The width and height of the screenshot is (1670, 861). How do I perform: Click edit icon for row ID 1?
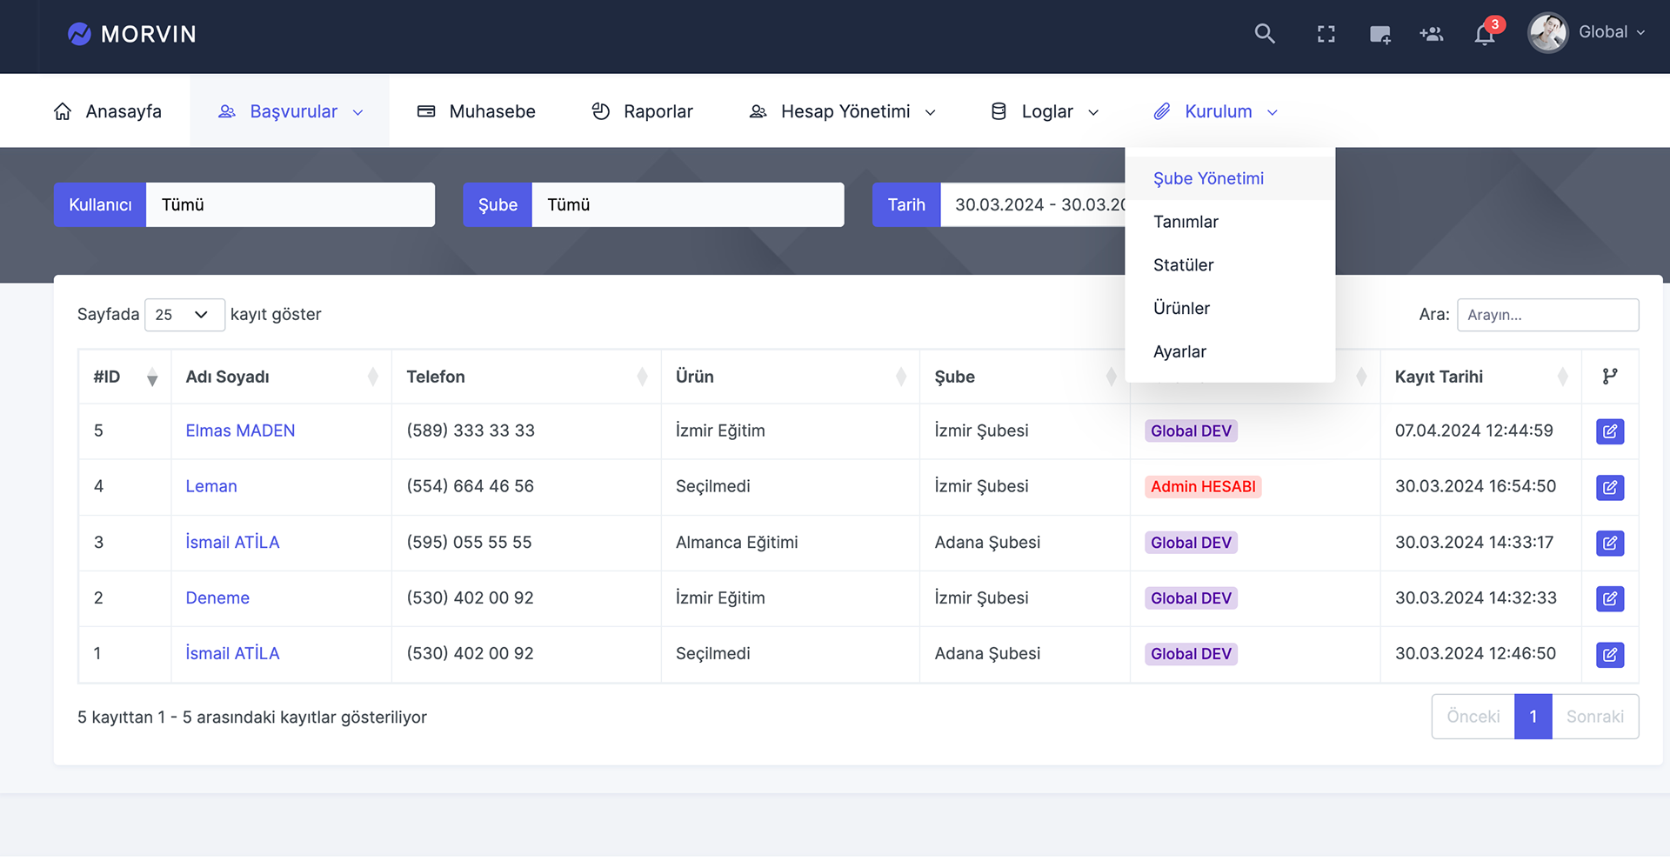[1610, 654]
